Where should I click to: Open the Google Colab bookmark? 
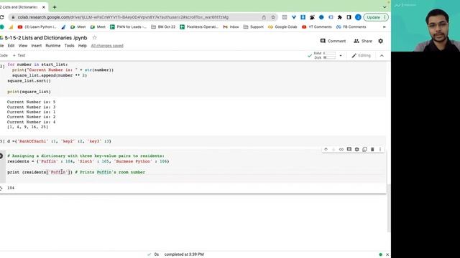point(282,27)
